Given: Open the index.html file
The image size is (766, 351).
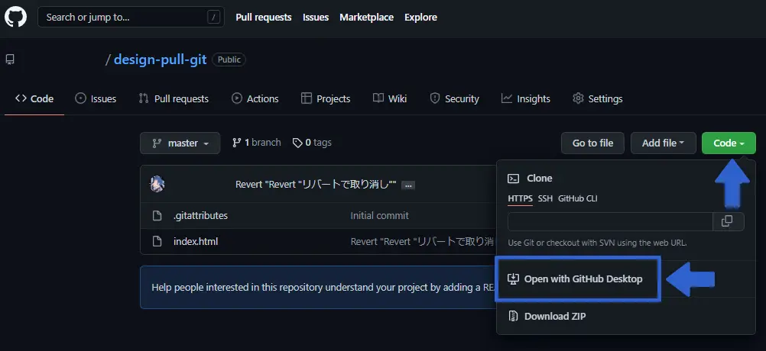Looking at the screenshot, I should pyautogui.click(x=196, y=241).
